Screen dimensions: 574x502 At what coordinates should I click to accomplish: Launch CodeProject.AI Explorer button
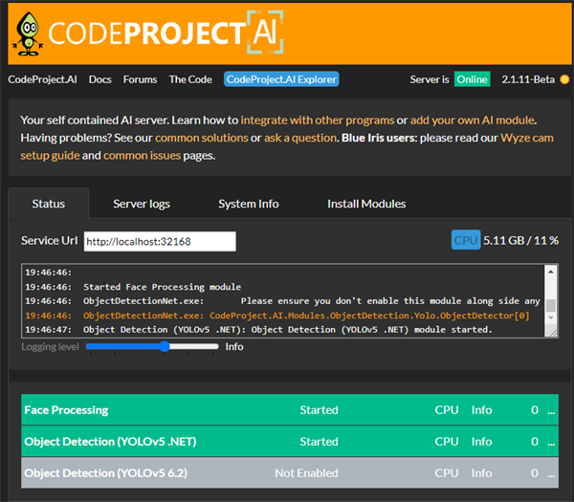click(x=281, y=79)
